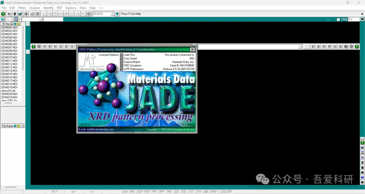This screenshot has height=194, width=365.
Task: Click the blank text field beside the dropdowns
Action: point(53,20)
